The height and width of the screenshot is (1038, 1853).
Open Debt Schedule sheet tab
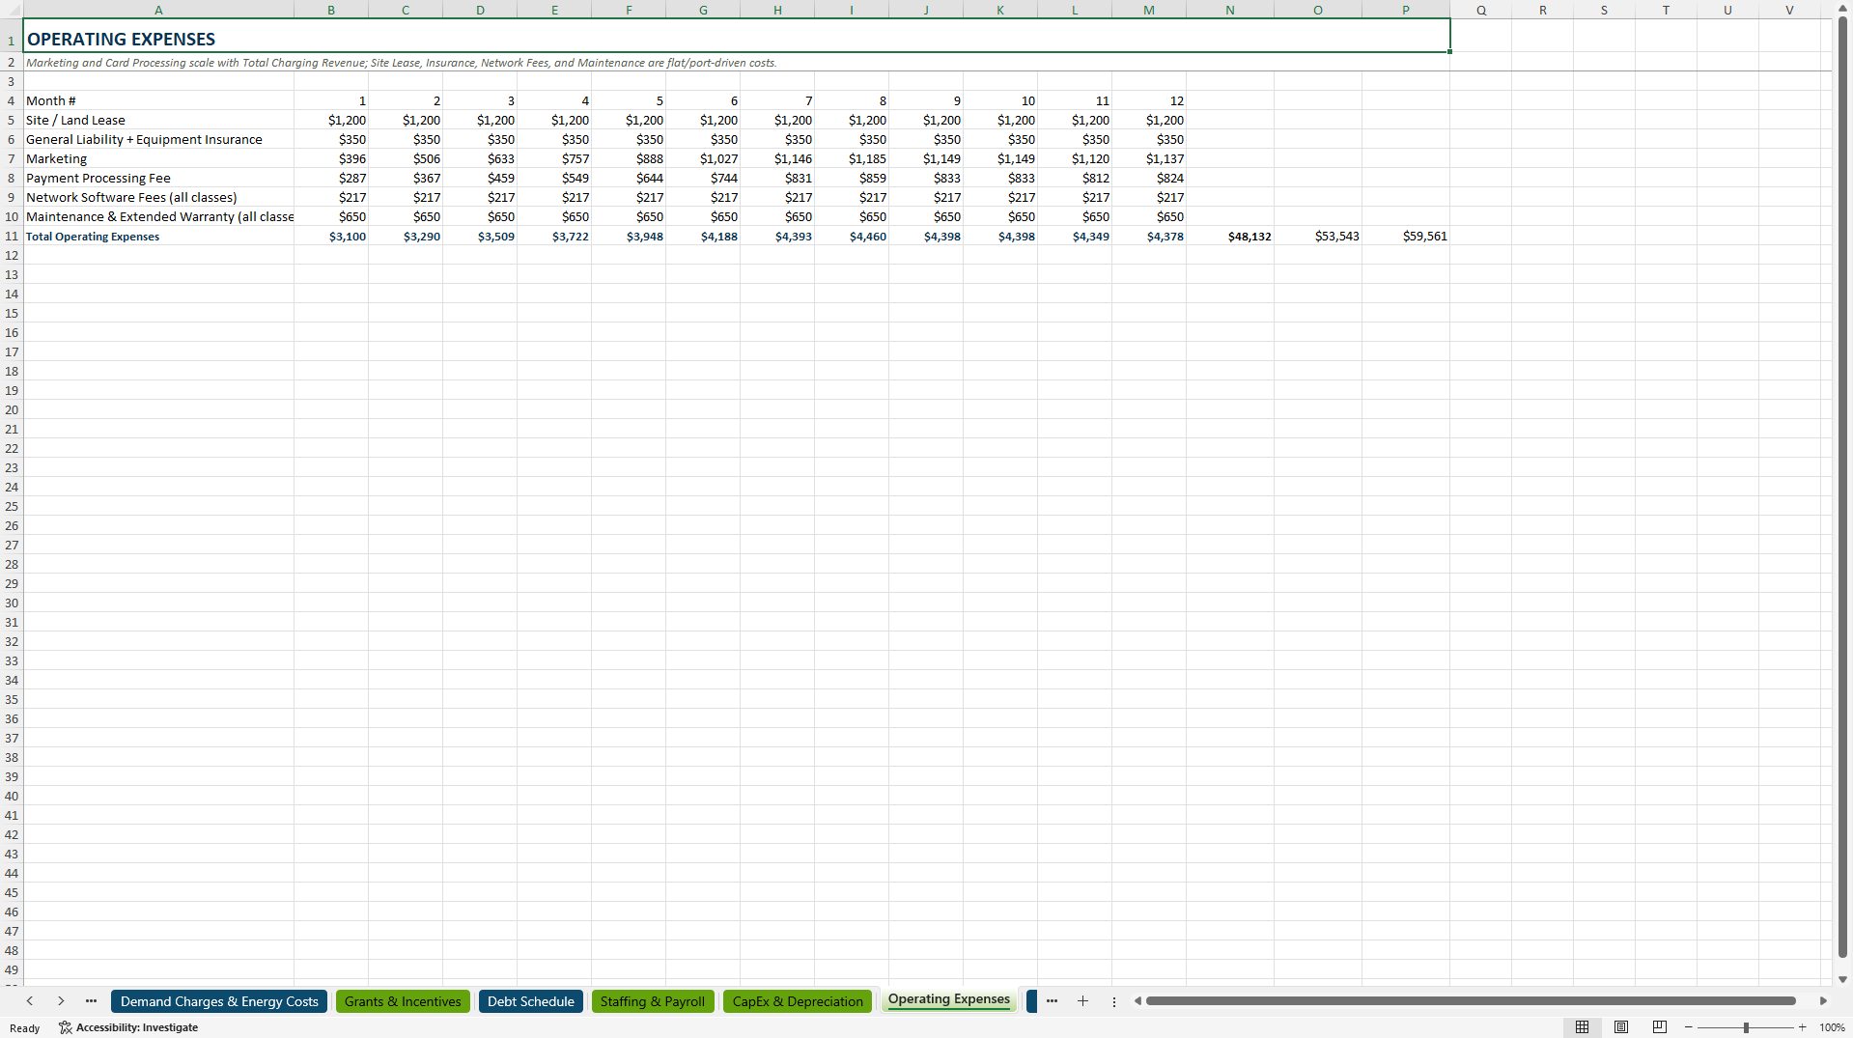tap(530, 1001)
